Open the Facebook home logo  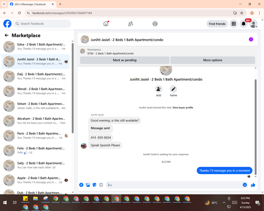[7, 24]
